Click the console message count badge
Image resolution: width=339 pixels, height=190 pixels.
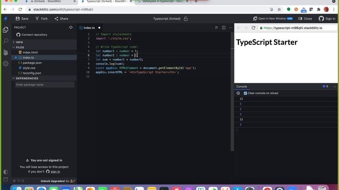[x=326, y=87]
